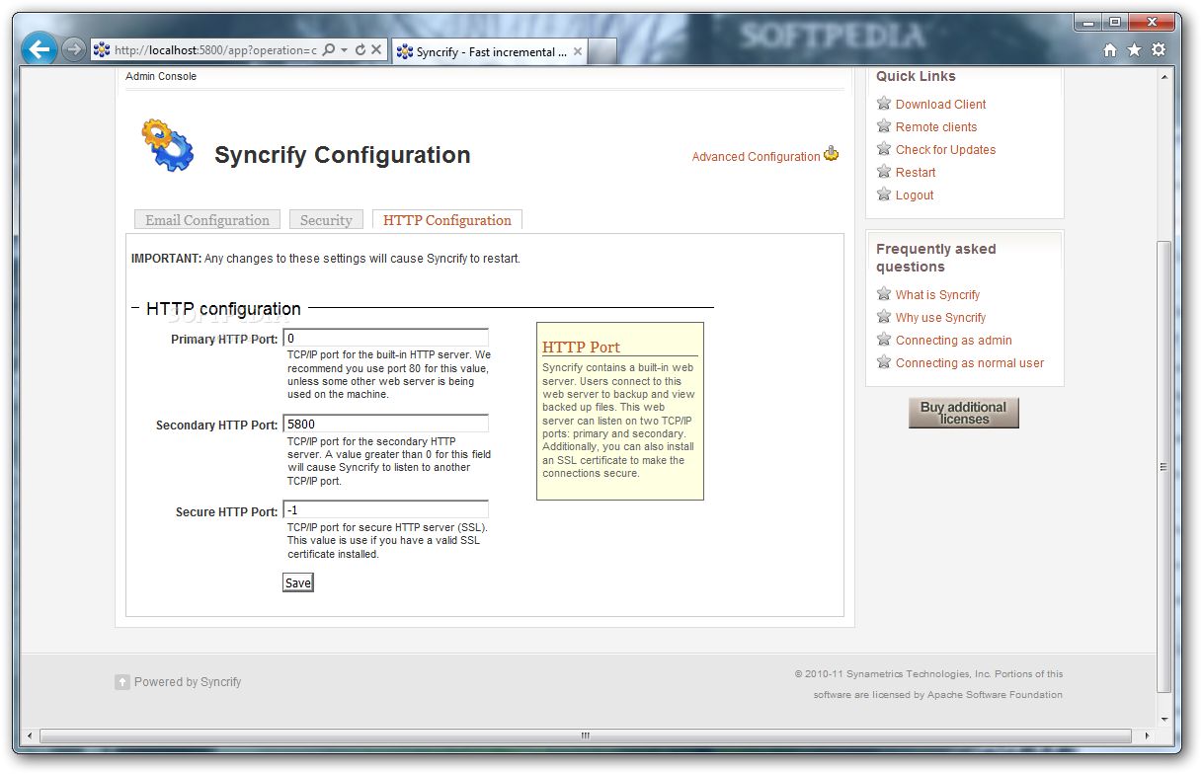
Task: Click the star icon beside Download Client
Action: point(884,103)
